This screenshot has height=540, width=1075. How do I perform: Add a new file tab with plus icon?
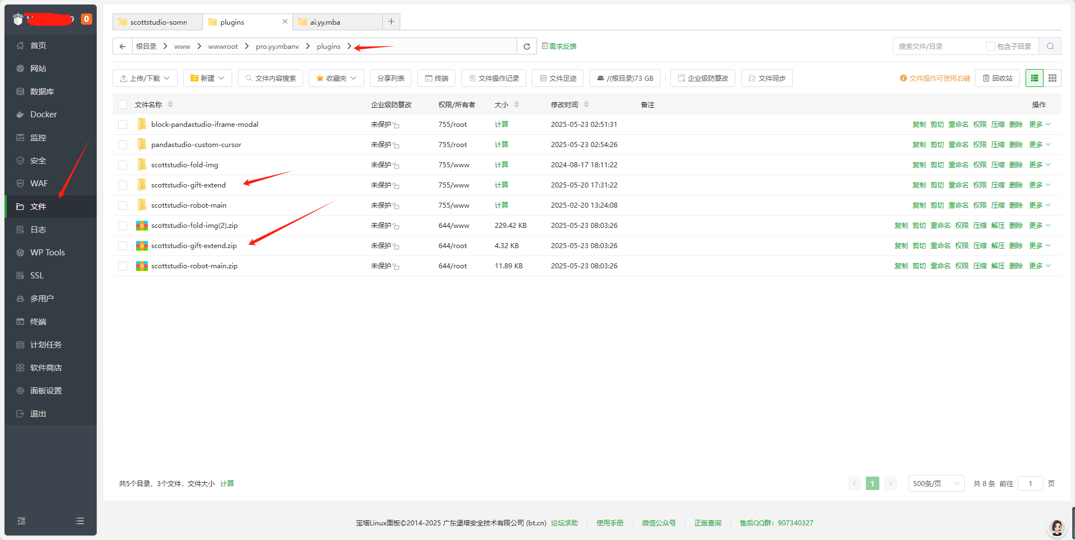pos(391,22)
